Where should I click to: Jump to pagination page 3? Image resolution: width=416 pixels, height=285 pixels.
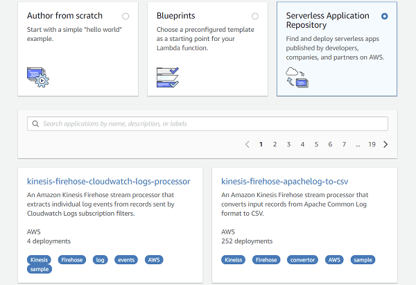point(288,144)
